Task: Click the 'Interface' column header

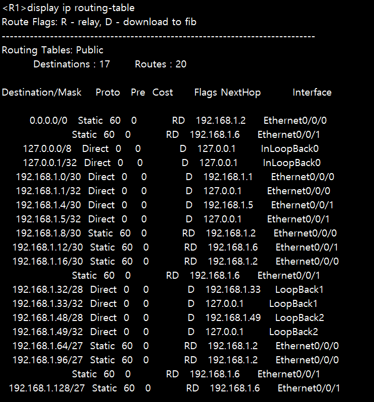Action: [x=312, y=92]
